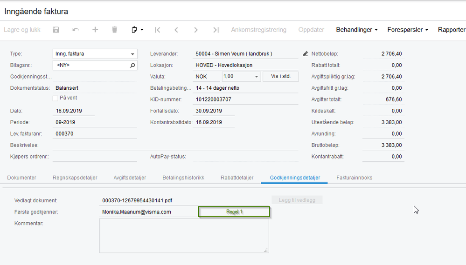Click inside the Kommentar text area

click(184, 236)
